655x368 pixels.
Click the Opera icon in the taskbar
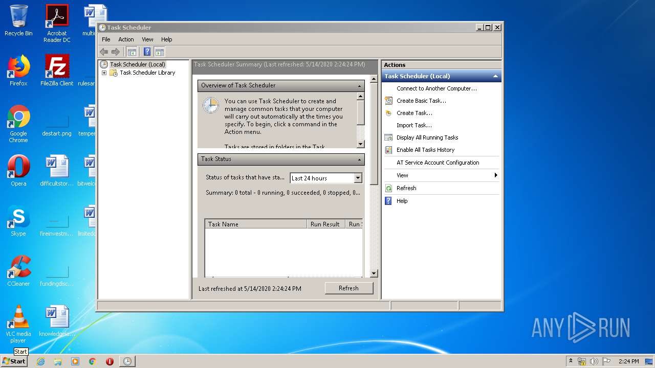click(110, 361)
